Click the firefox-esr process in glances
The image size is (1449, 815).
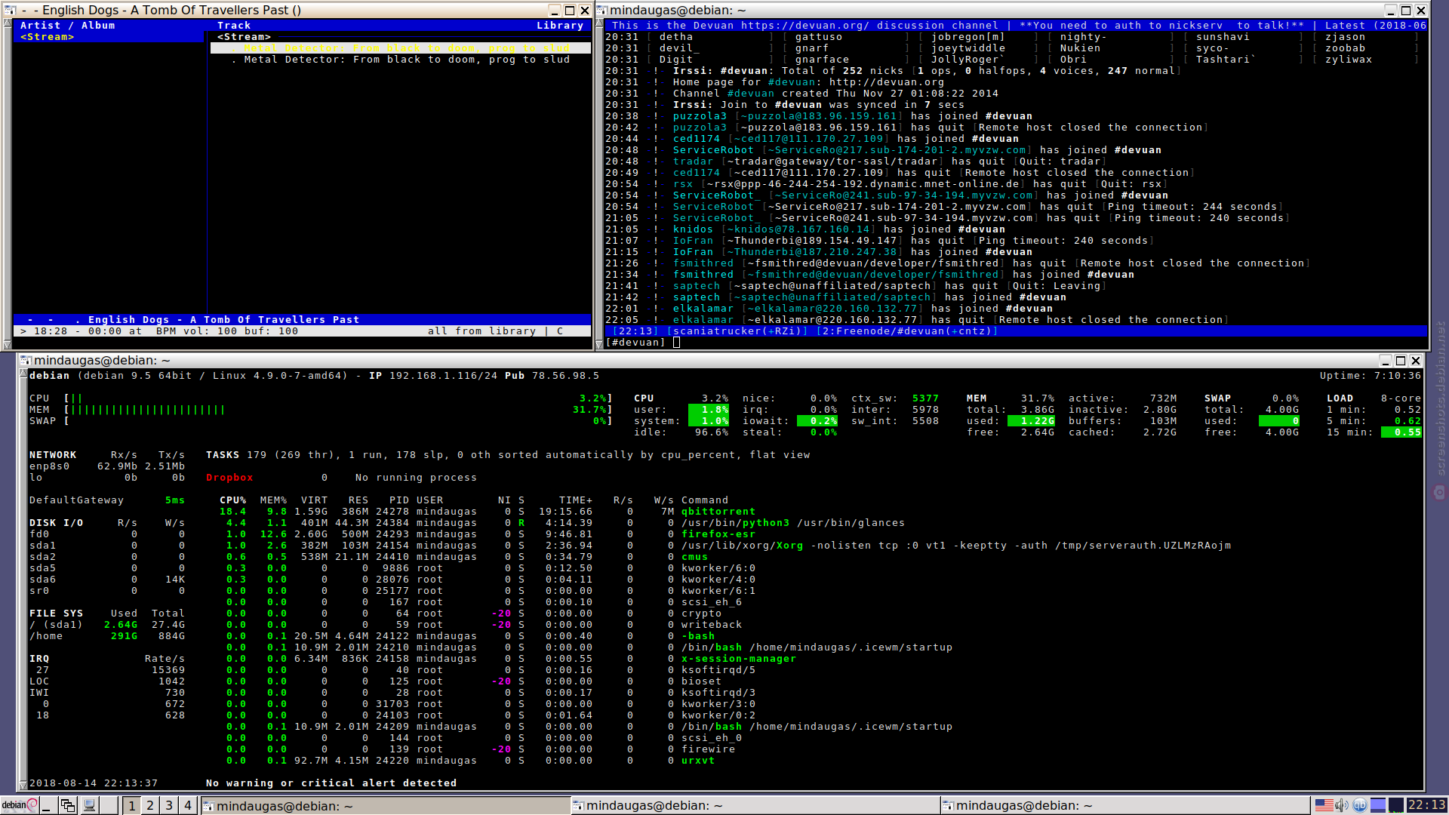click(x=718, y=534)
